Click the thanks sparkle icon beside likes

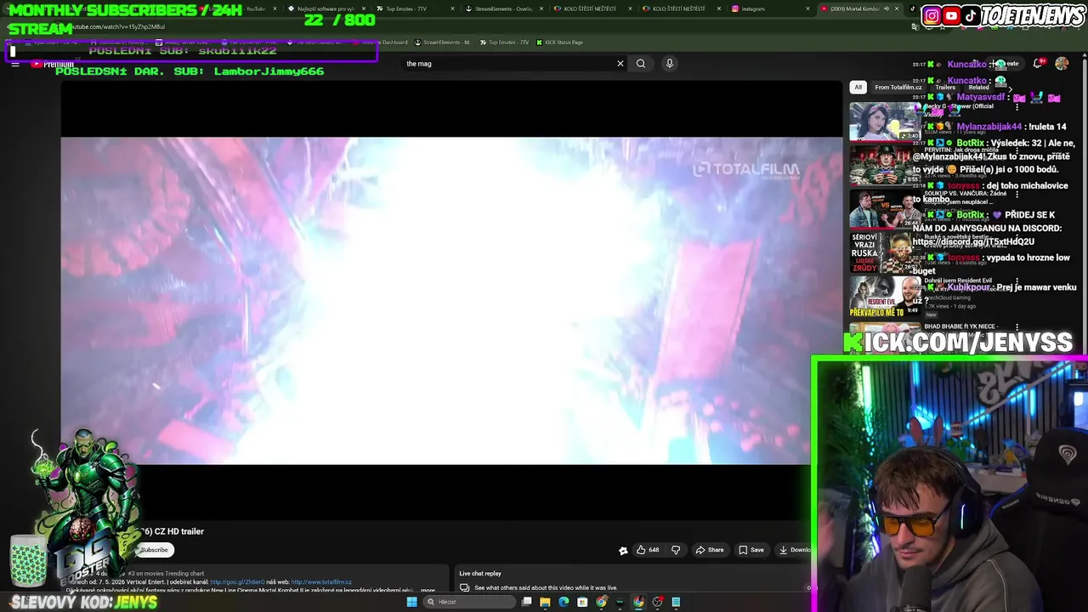623,550
